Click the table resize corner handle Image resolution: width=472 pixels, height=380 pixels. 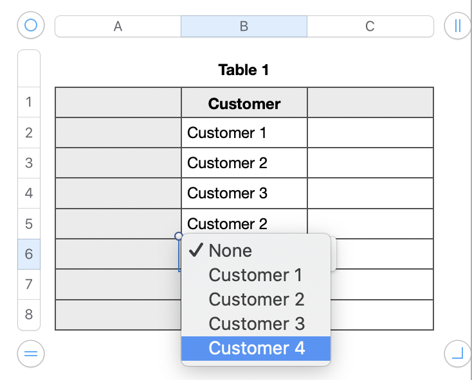(457, 354)
